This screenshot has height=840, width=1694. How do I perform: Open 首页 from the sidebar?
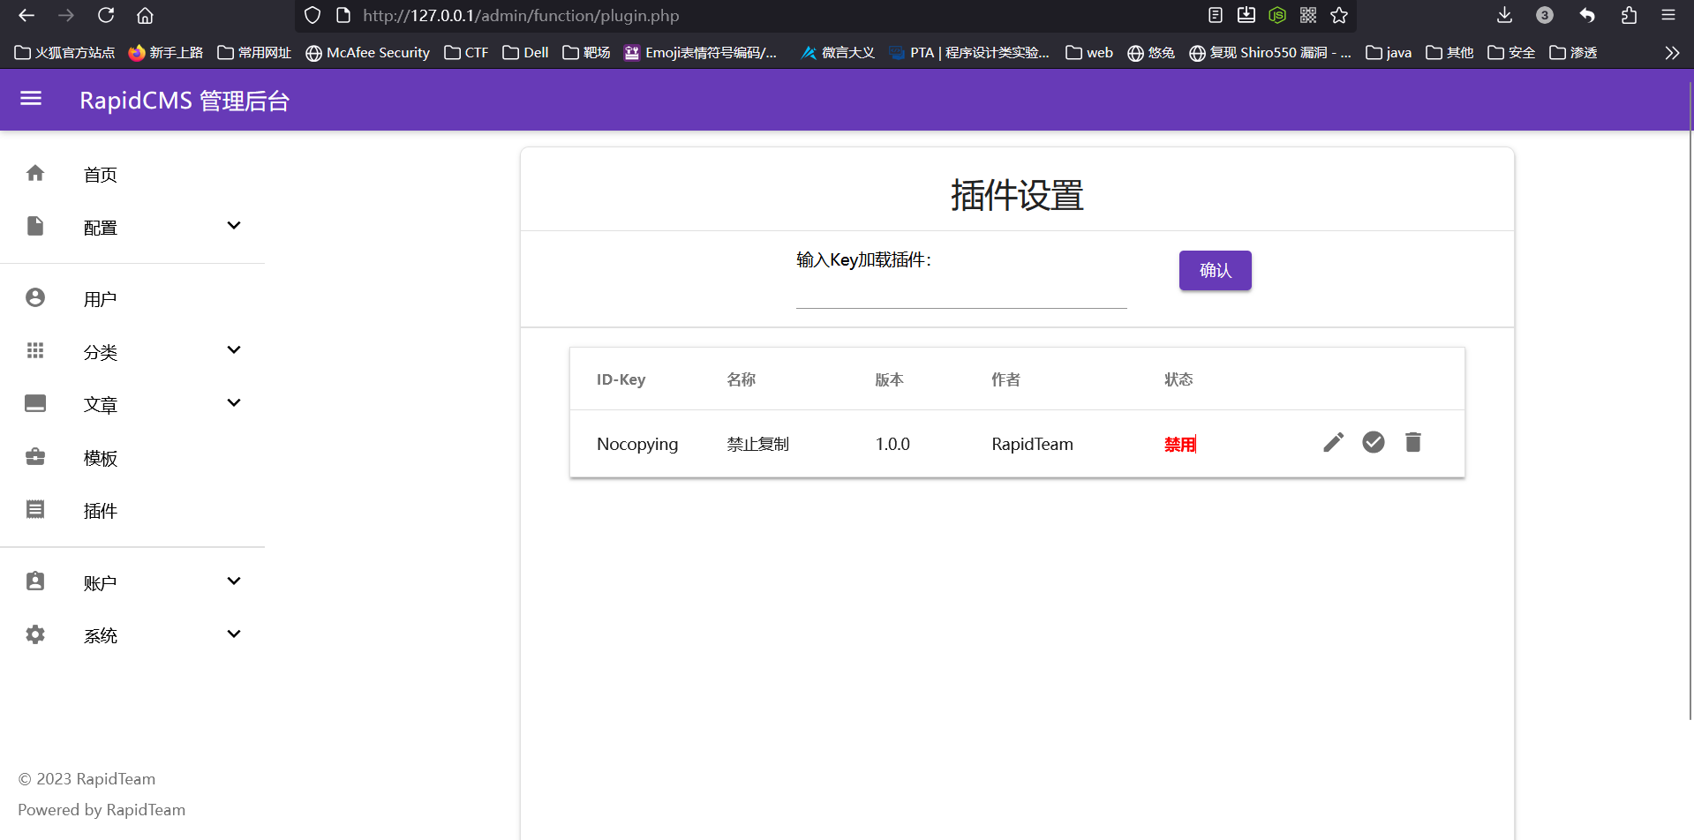pyautogui.click(x=100, y=175)
